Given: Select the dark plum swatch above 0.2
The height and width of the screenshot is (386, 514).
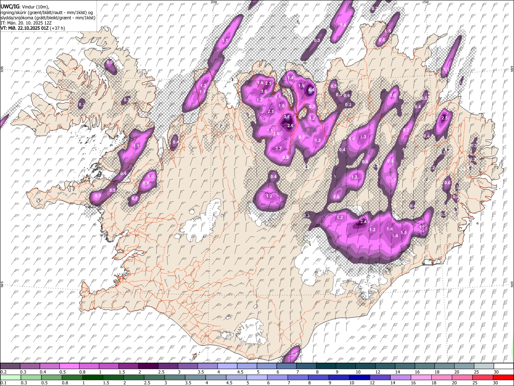Looking at the screenshot, I should 10,366.
